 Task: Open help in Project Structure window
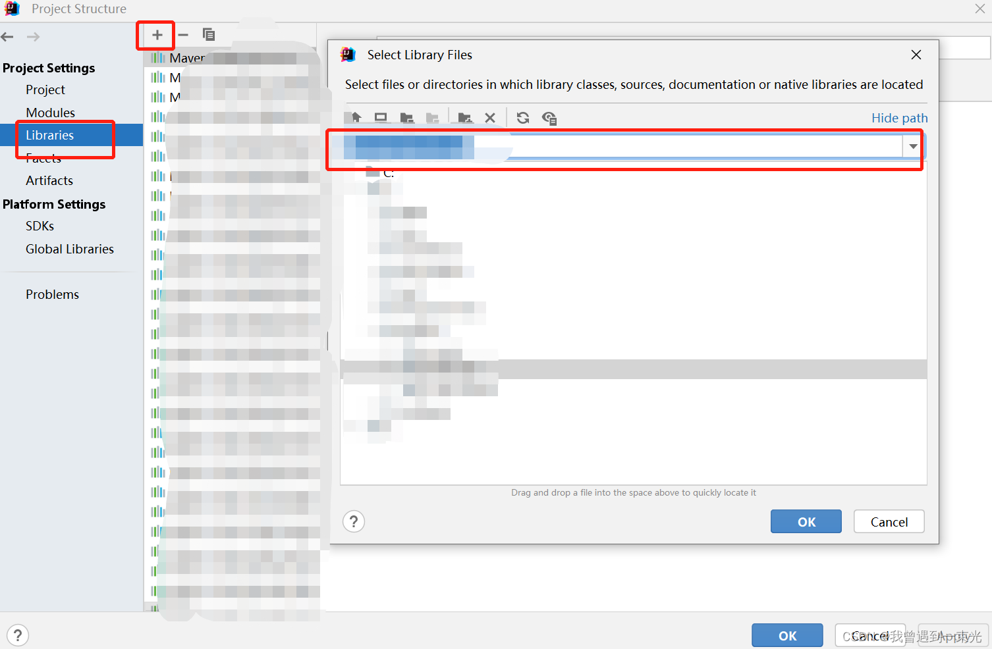(18, 635)
